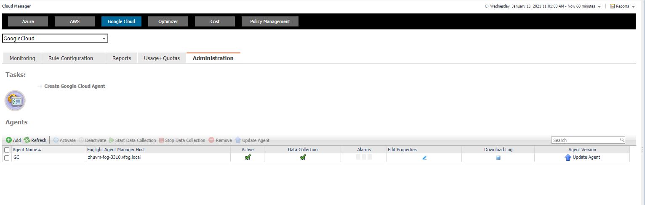Click the Active column header
This screenshot has height=205, width=645.
248,150
